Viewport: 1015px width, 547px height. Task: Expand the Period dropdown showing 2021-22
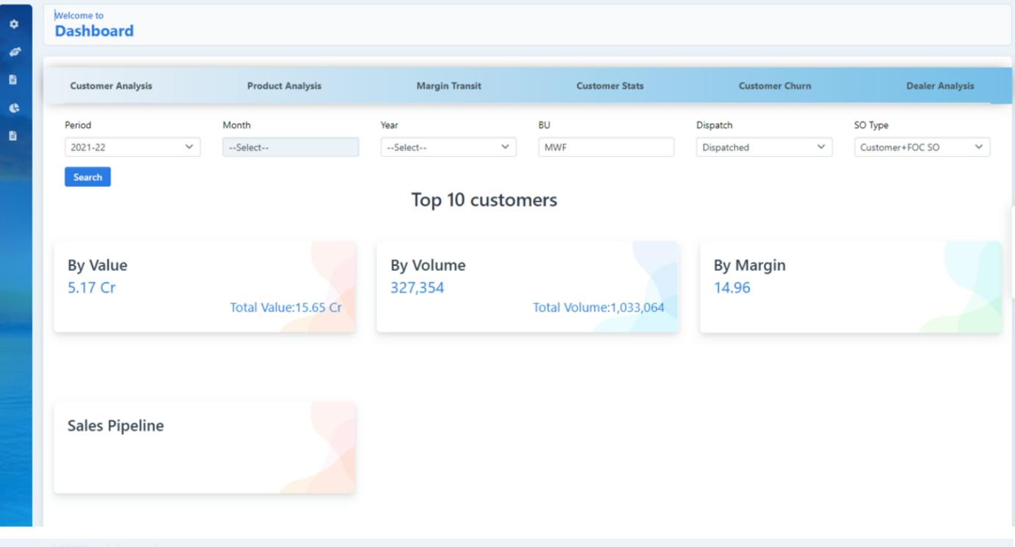132,147
